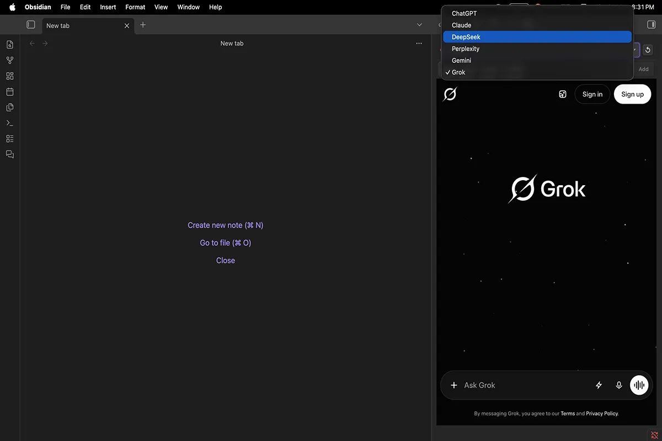This screenshot has height=441, width=662.
Task: Toggle the left sidebar panel icon
Action: (31, 25)
